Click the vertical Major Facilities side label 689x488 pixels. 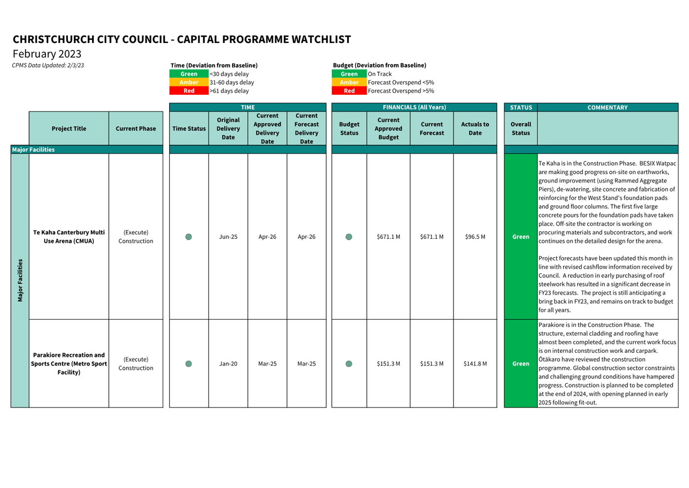tap(20, 280)
